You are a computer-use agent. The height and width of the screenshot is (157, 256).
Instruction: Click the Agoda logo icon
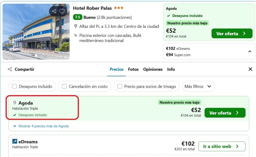[x=15, y=103]
